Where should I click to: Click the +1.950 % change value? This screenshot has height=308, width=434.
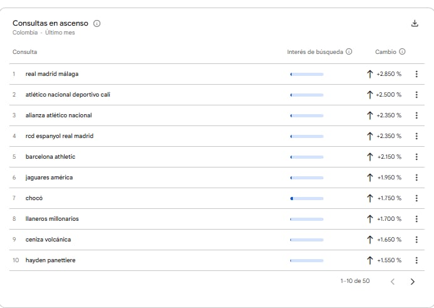[x=389, y=178]
